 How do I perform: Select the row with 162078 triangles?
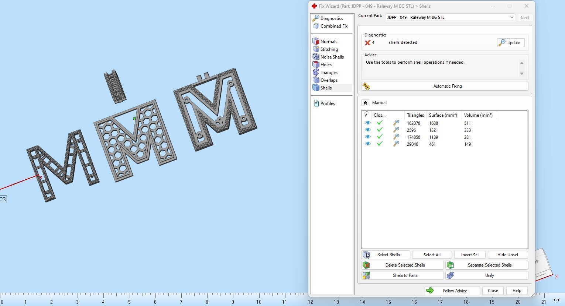(x=445, y=123)
